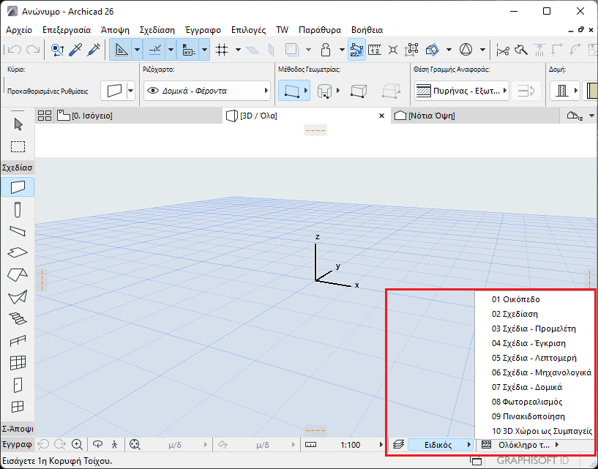Click the Orbit icon in bottom bar
598x469 pixels.
96,444
